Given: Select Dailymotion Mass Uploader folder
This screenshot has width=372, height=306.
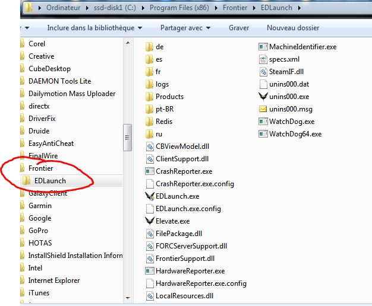Looking at the screenshot, I should click(72, 94).
